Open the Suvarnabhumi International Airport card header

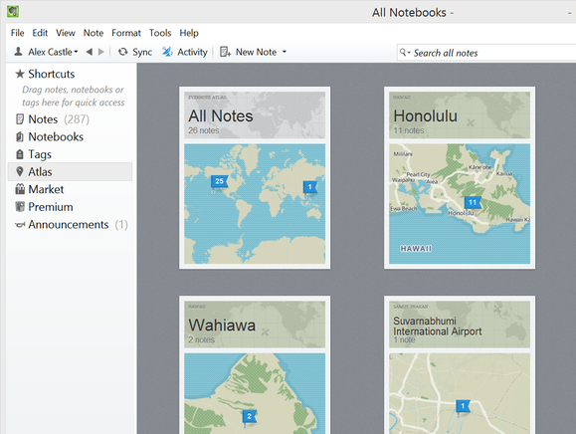click(460, 325)
